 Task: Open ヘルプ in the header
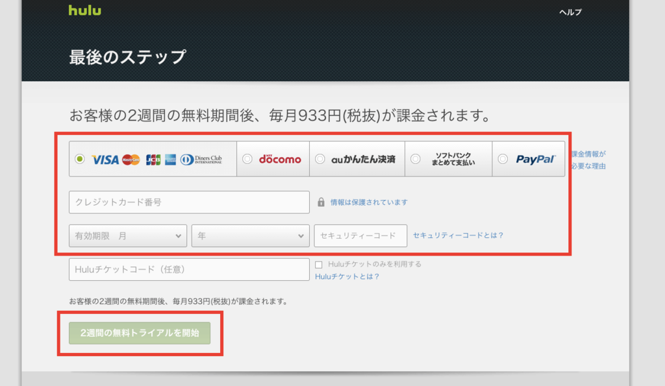[x=570, y=12]
